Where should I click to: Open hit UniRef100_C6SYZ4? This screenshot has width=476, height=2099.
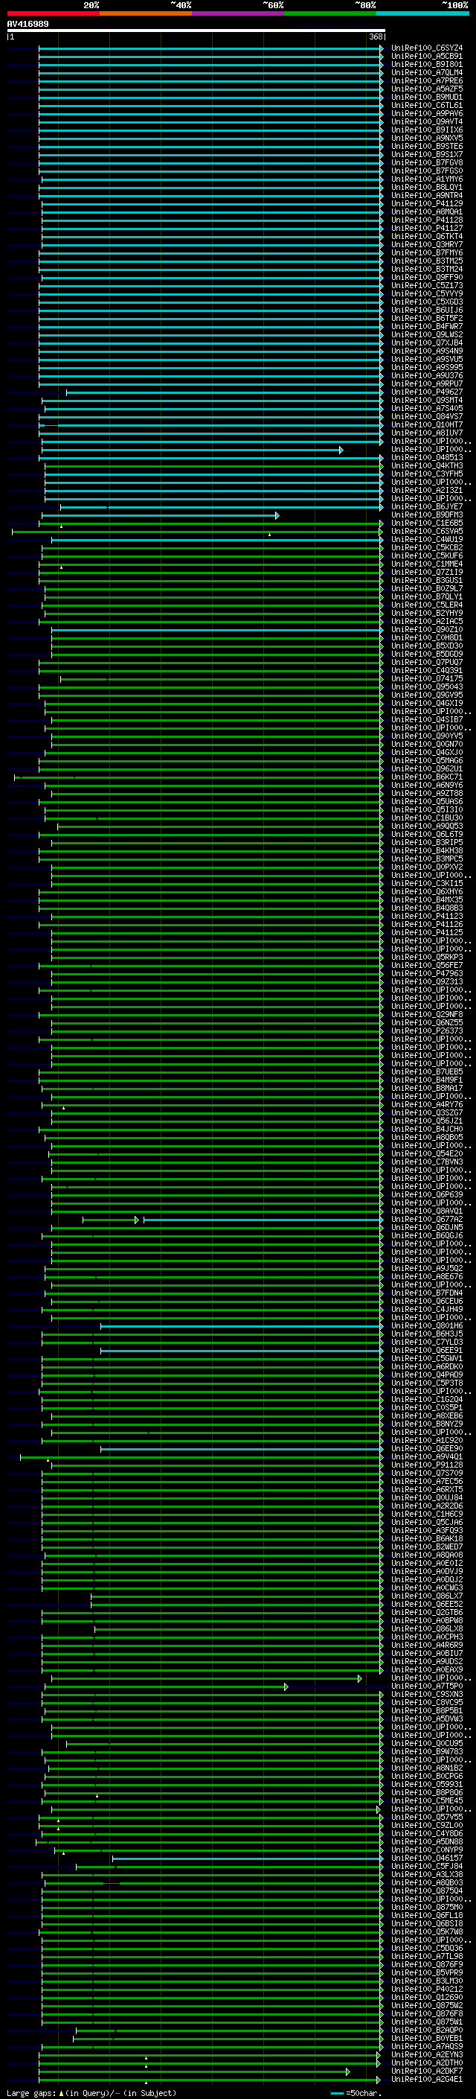click(x=427, y=48)
